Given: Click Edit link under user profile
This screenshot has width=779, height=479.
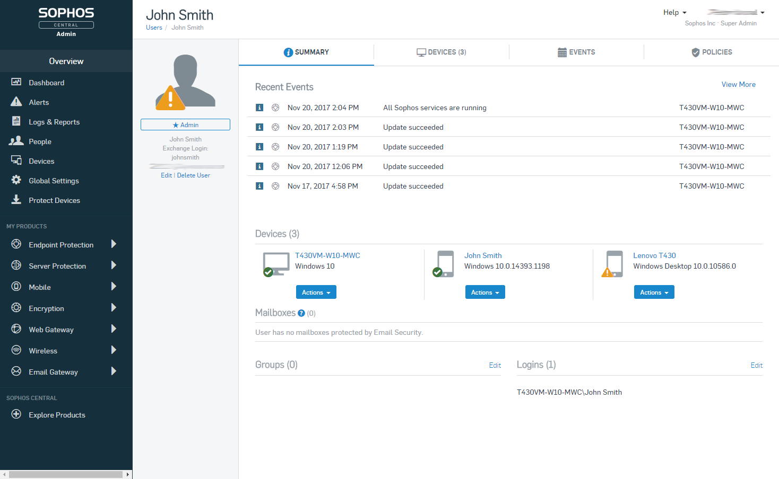Looking at the screenshot, I should (166, 175).
